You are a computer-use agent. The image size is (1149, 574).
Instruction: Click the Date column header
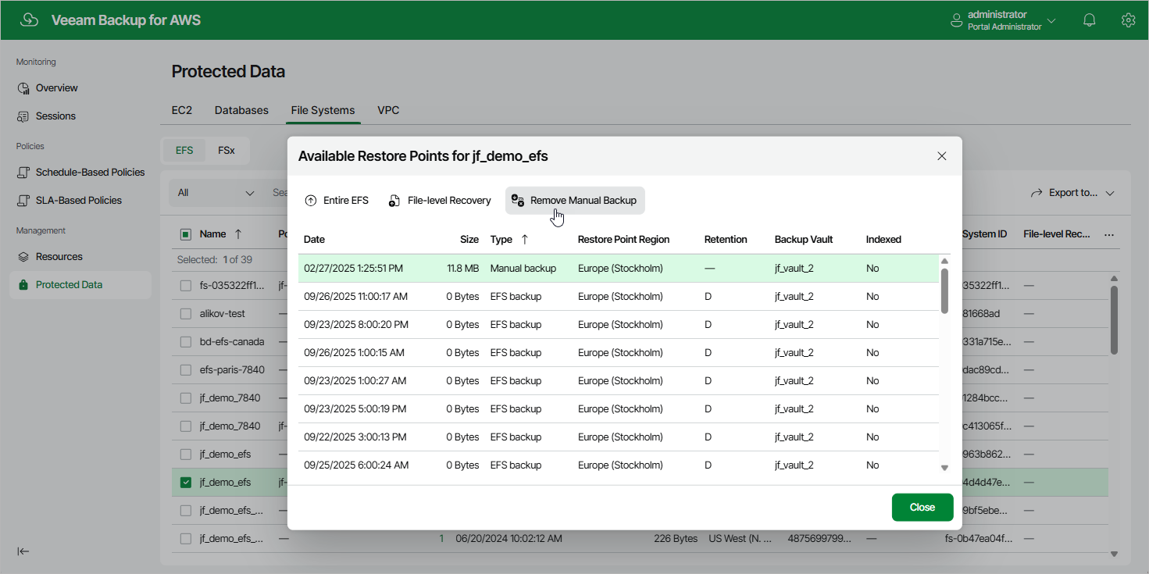tap(314, 240)
